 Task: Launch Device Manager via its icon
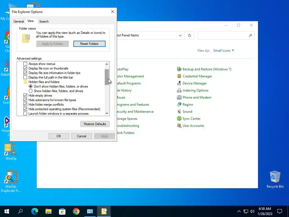click(179, 83)
